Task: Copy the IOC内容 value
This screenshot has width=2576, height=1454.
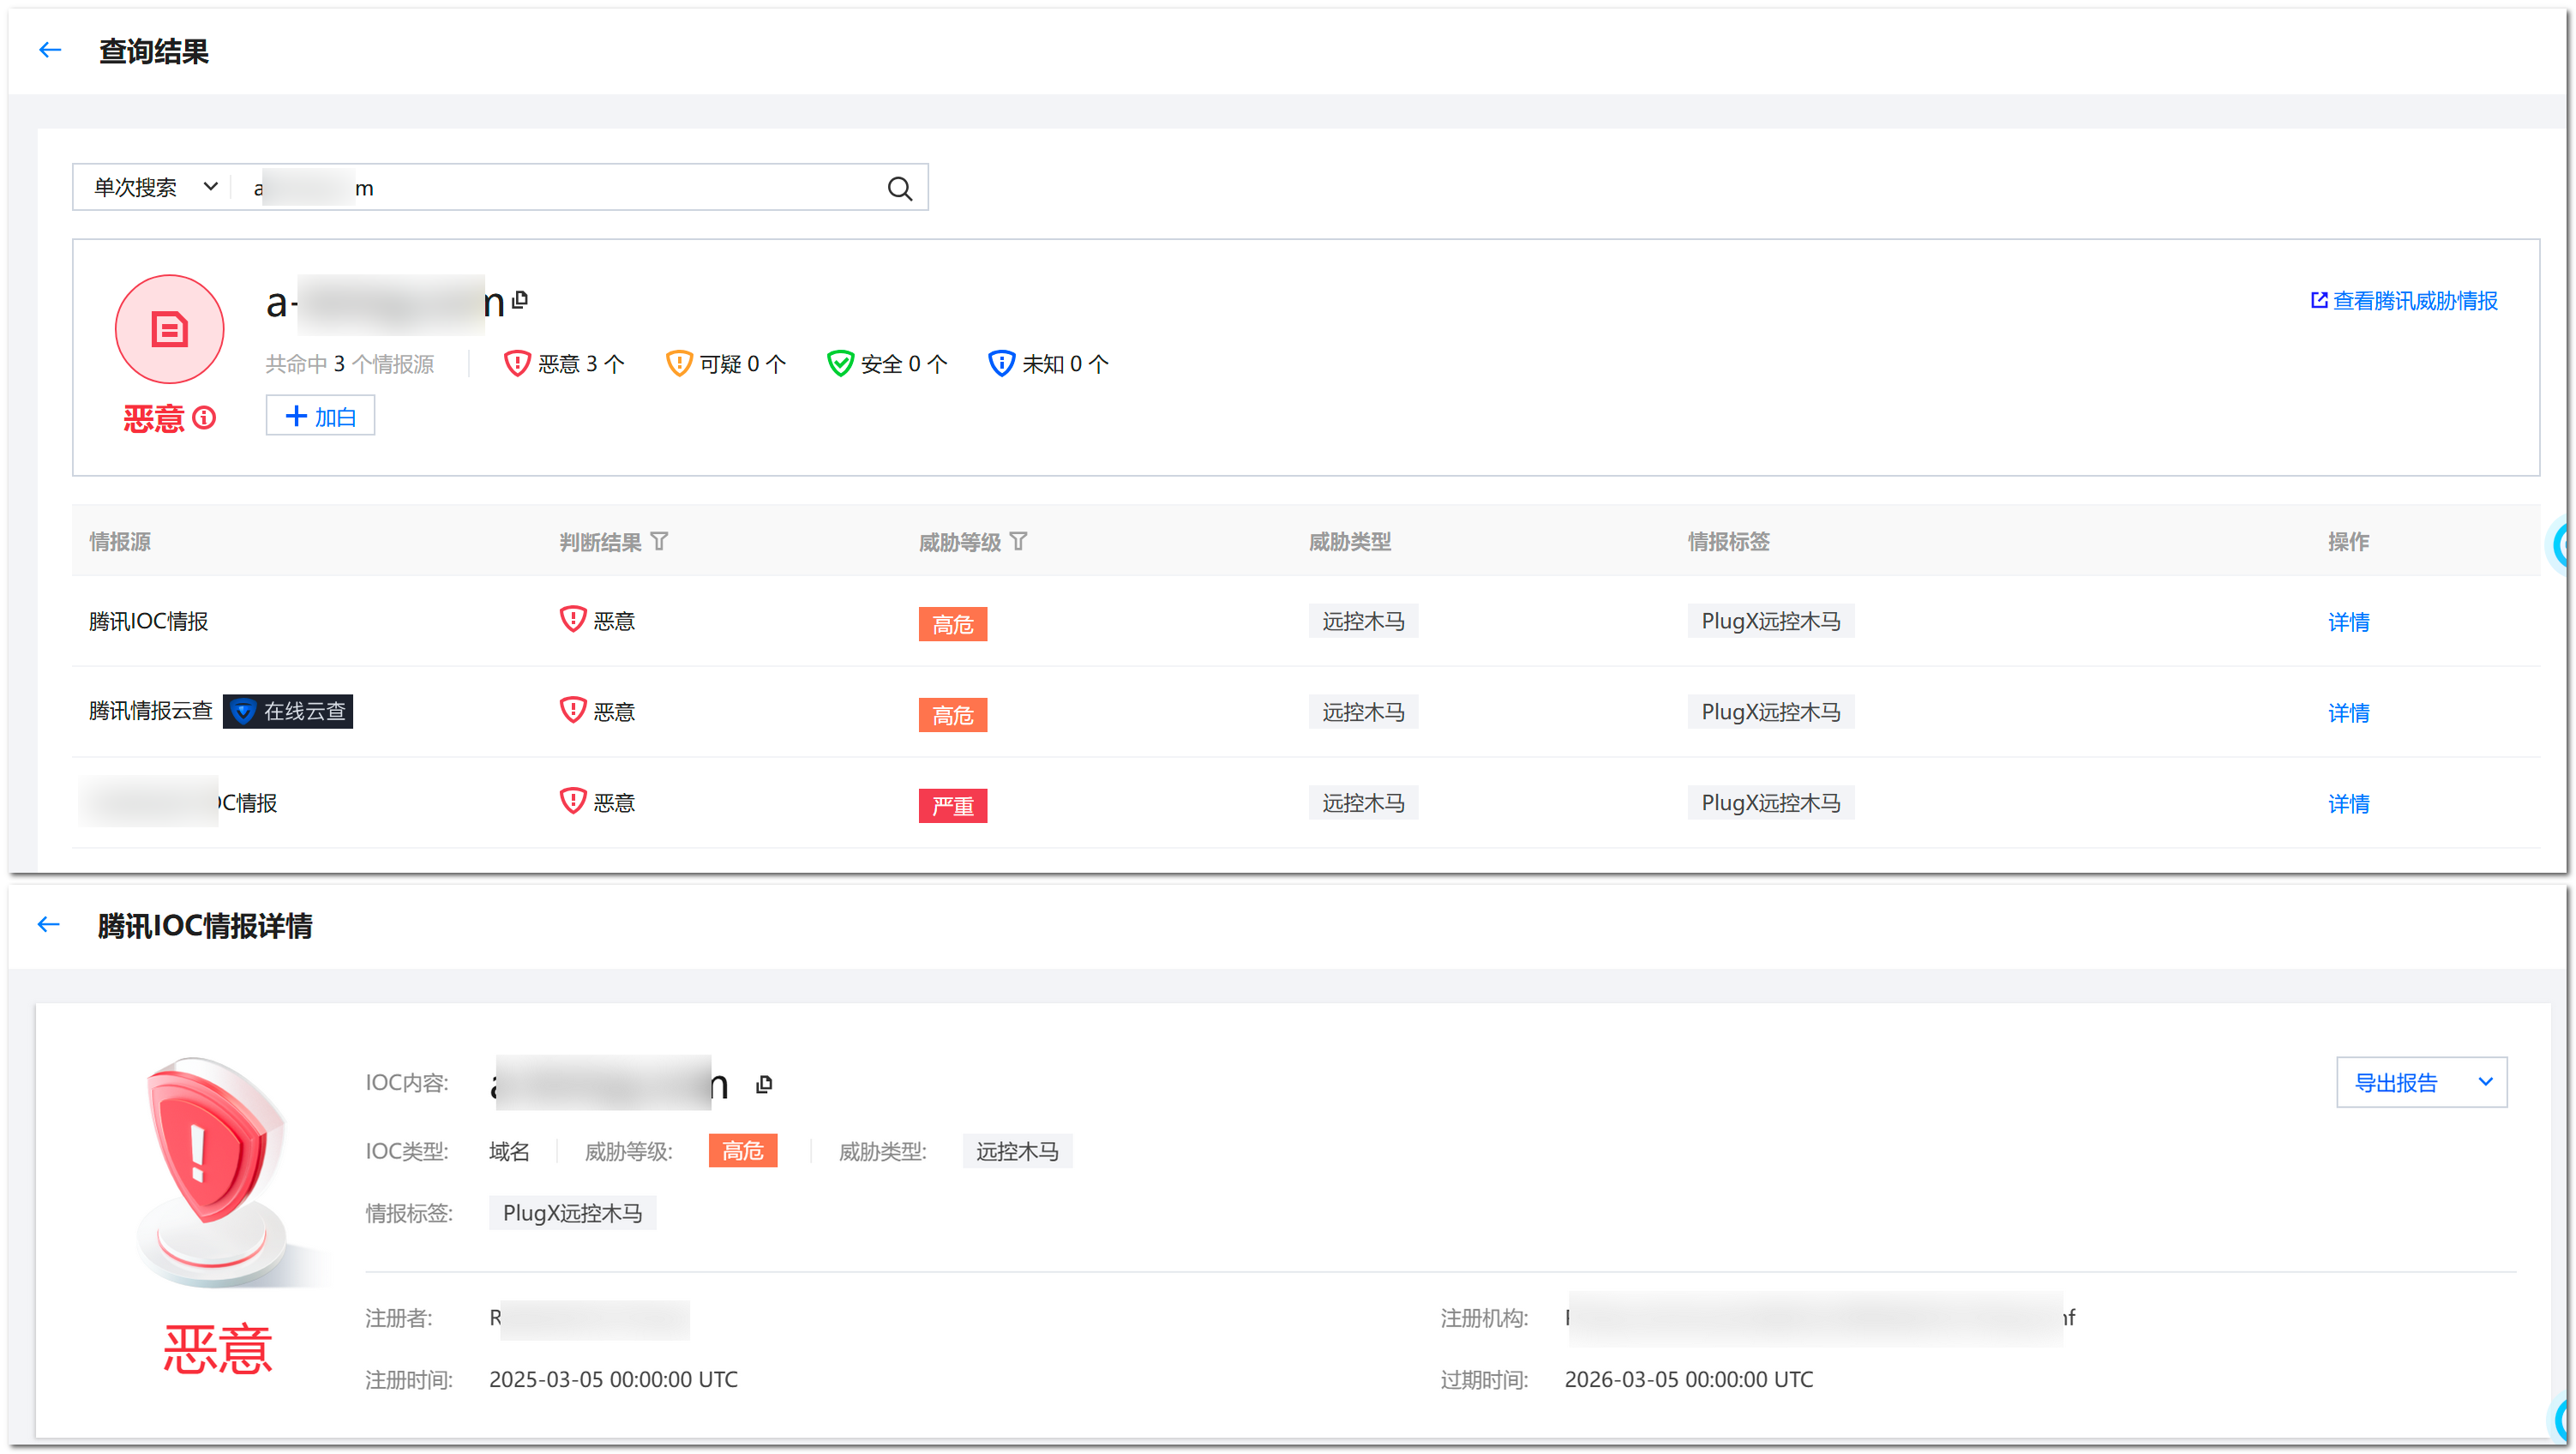Action: (764, 1084)
